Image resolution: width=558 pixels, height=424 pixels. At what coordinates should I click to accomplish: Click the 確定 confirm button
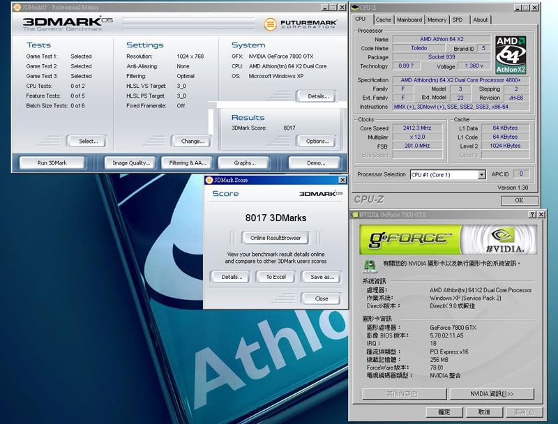click(444, 412)
